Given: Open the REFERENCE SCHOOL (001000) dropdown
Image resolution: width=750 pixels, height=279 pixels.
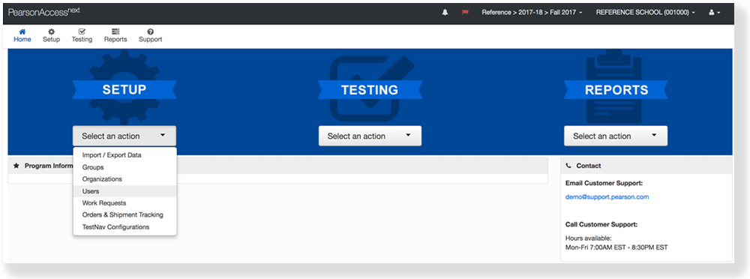Looking at the screenshot, I should 645,13.
